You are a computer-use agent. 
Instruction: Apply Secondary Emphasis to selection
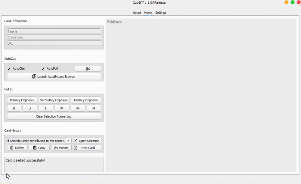[54, 100]
